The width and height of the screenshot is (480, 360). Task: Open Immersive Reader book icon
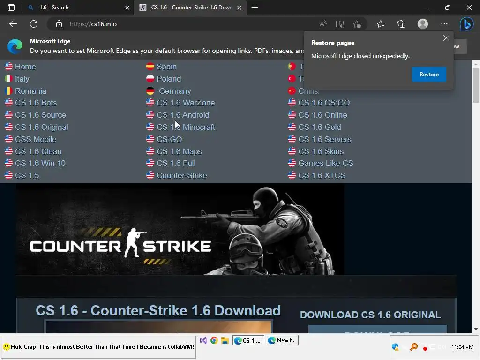pyautogui.click(x=340, y=24)
